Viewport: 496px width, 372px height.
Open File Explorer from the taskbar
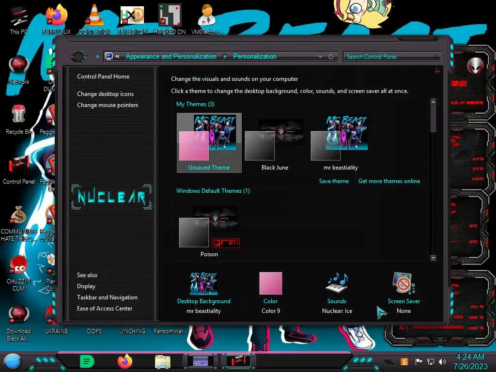click(x=163, y=362)
